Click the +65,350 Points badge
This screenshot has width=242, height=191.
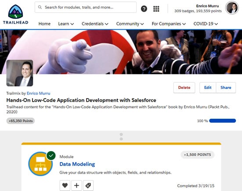21,121
